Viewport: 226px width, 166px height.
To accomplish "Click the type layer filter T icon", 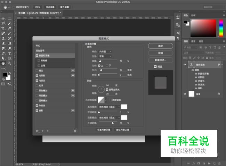I will pos(210,47).
